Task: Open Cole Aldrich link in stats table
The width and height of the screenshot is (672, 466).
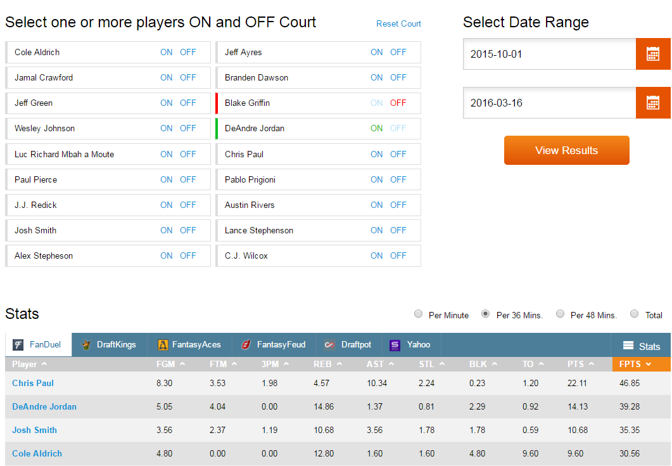Action: click(x=37, y=453)
